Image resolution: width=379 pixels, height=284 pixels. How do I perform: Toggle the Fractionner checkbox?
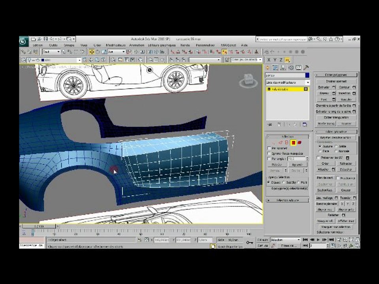tap(338, 178)
